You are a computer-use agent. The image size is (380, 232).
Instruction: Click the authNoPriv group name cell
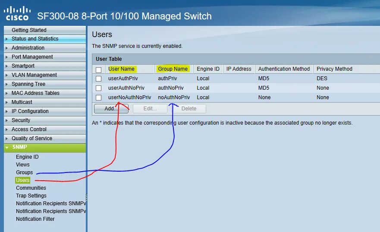pyautogui.click(x=171, y=88)
